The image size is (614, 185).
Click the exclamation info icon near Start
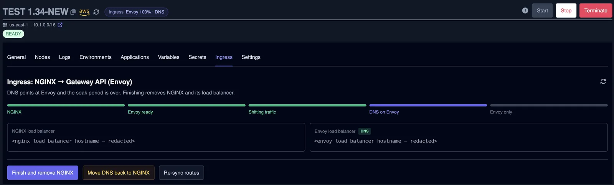point(525,11)
